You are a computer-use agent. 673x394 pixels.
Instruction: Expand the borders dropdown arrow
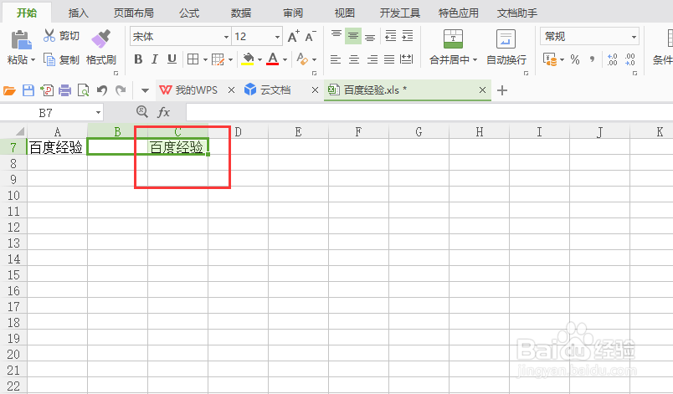205,59
